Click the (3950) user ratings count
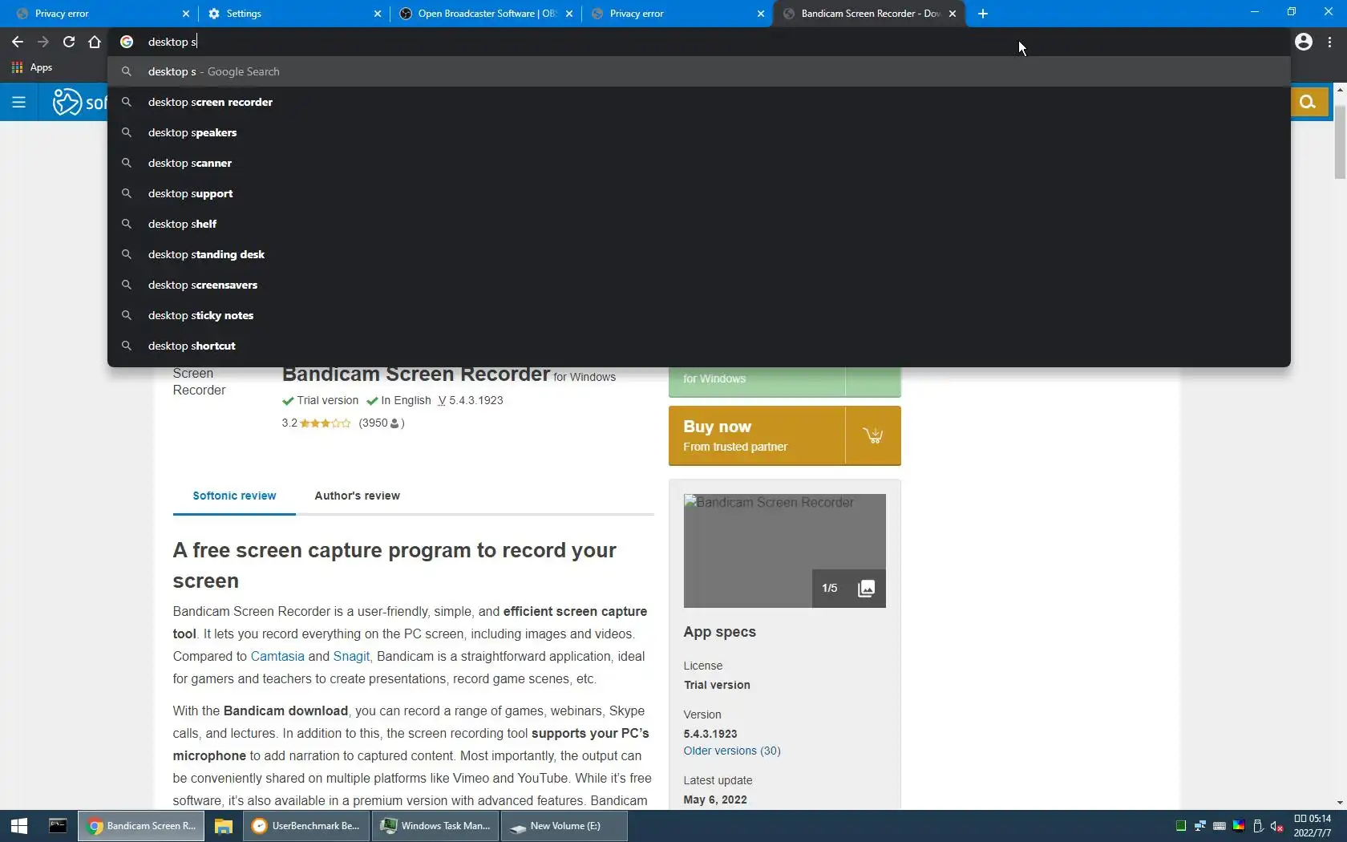 [381, 423]
